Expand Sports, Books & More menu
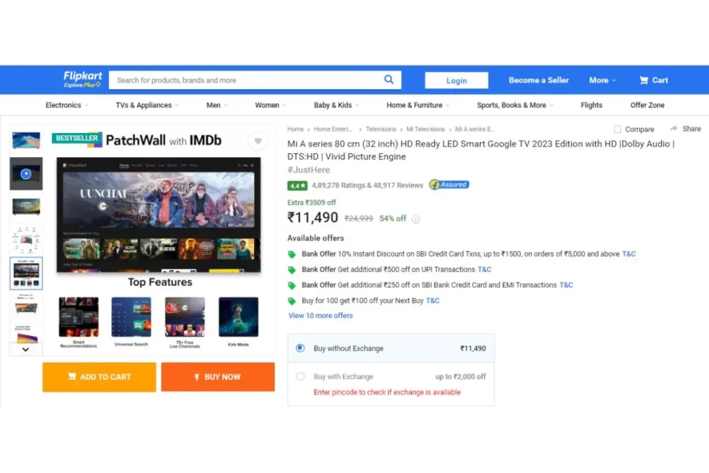 tap(515, 105)
